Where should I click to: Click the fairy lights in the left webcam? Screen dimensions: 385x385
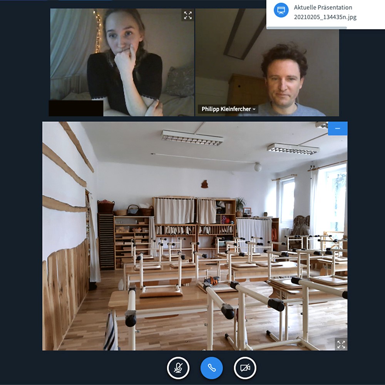(97, 31)
